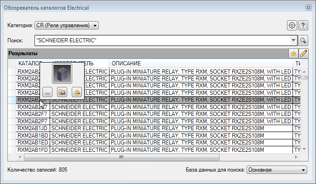Run search with the magnifier button
The image size is (316, 184).
tap(303, 40)
